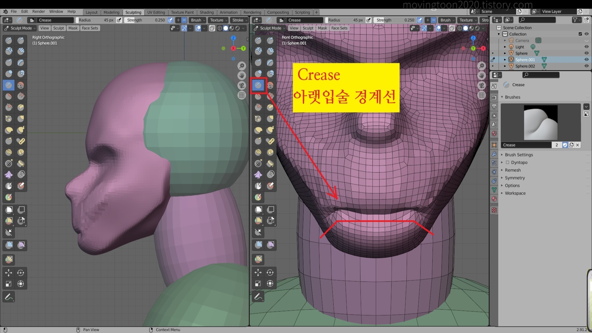The height and width of the screenshot is (333, 592).
Task: Select the Draw Sharp brush in right viewport toolbar
Action: click(270, 40)
